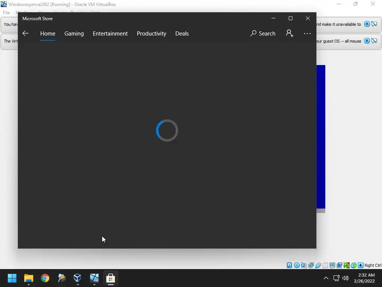Image resolution: width=382 pixels, height=287 pixels.
Task: Close the Microsoft Store window
Action: (308, 18)
